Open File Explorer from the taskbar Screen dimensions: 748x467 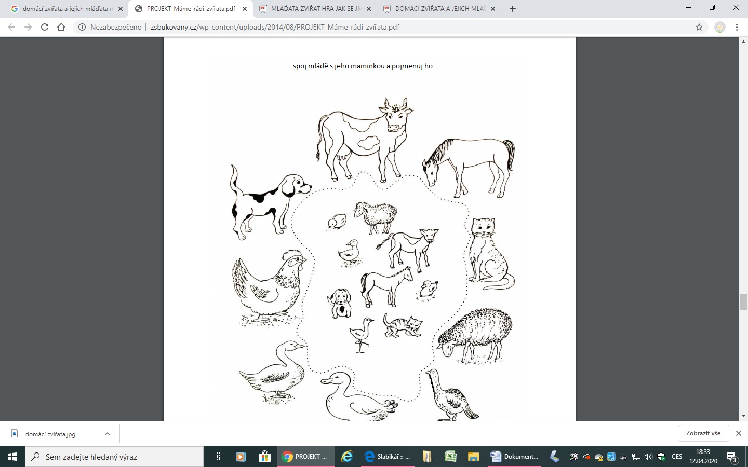[473, 457]
